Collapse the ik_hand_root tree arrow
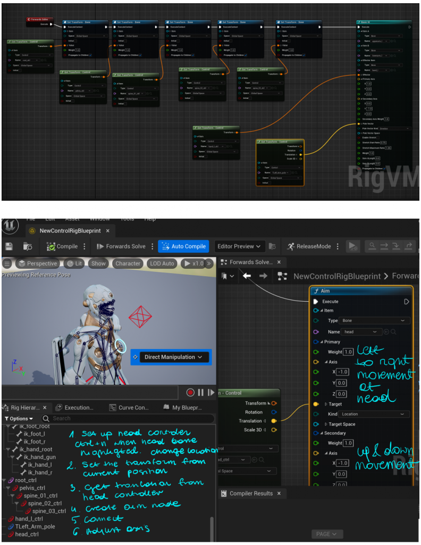Viewport: 421px width, 545px height. (7, 449)
